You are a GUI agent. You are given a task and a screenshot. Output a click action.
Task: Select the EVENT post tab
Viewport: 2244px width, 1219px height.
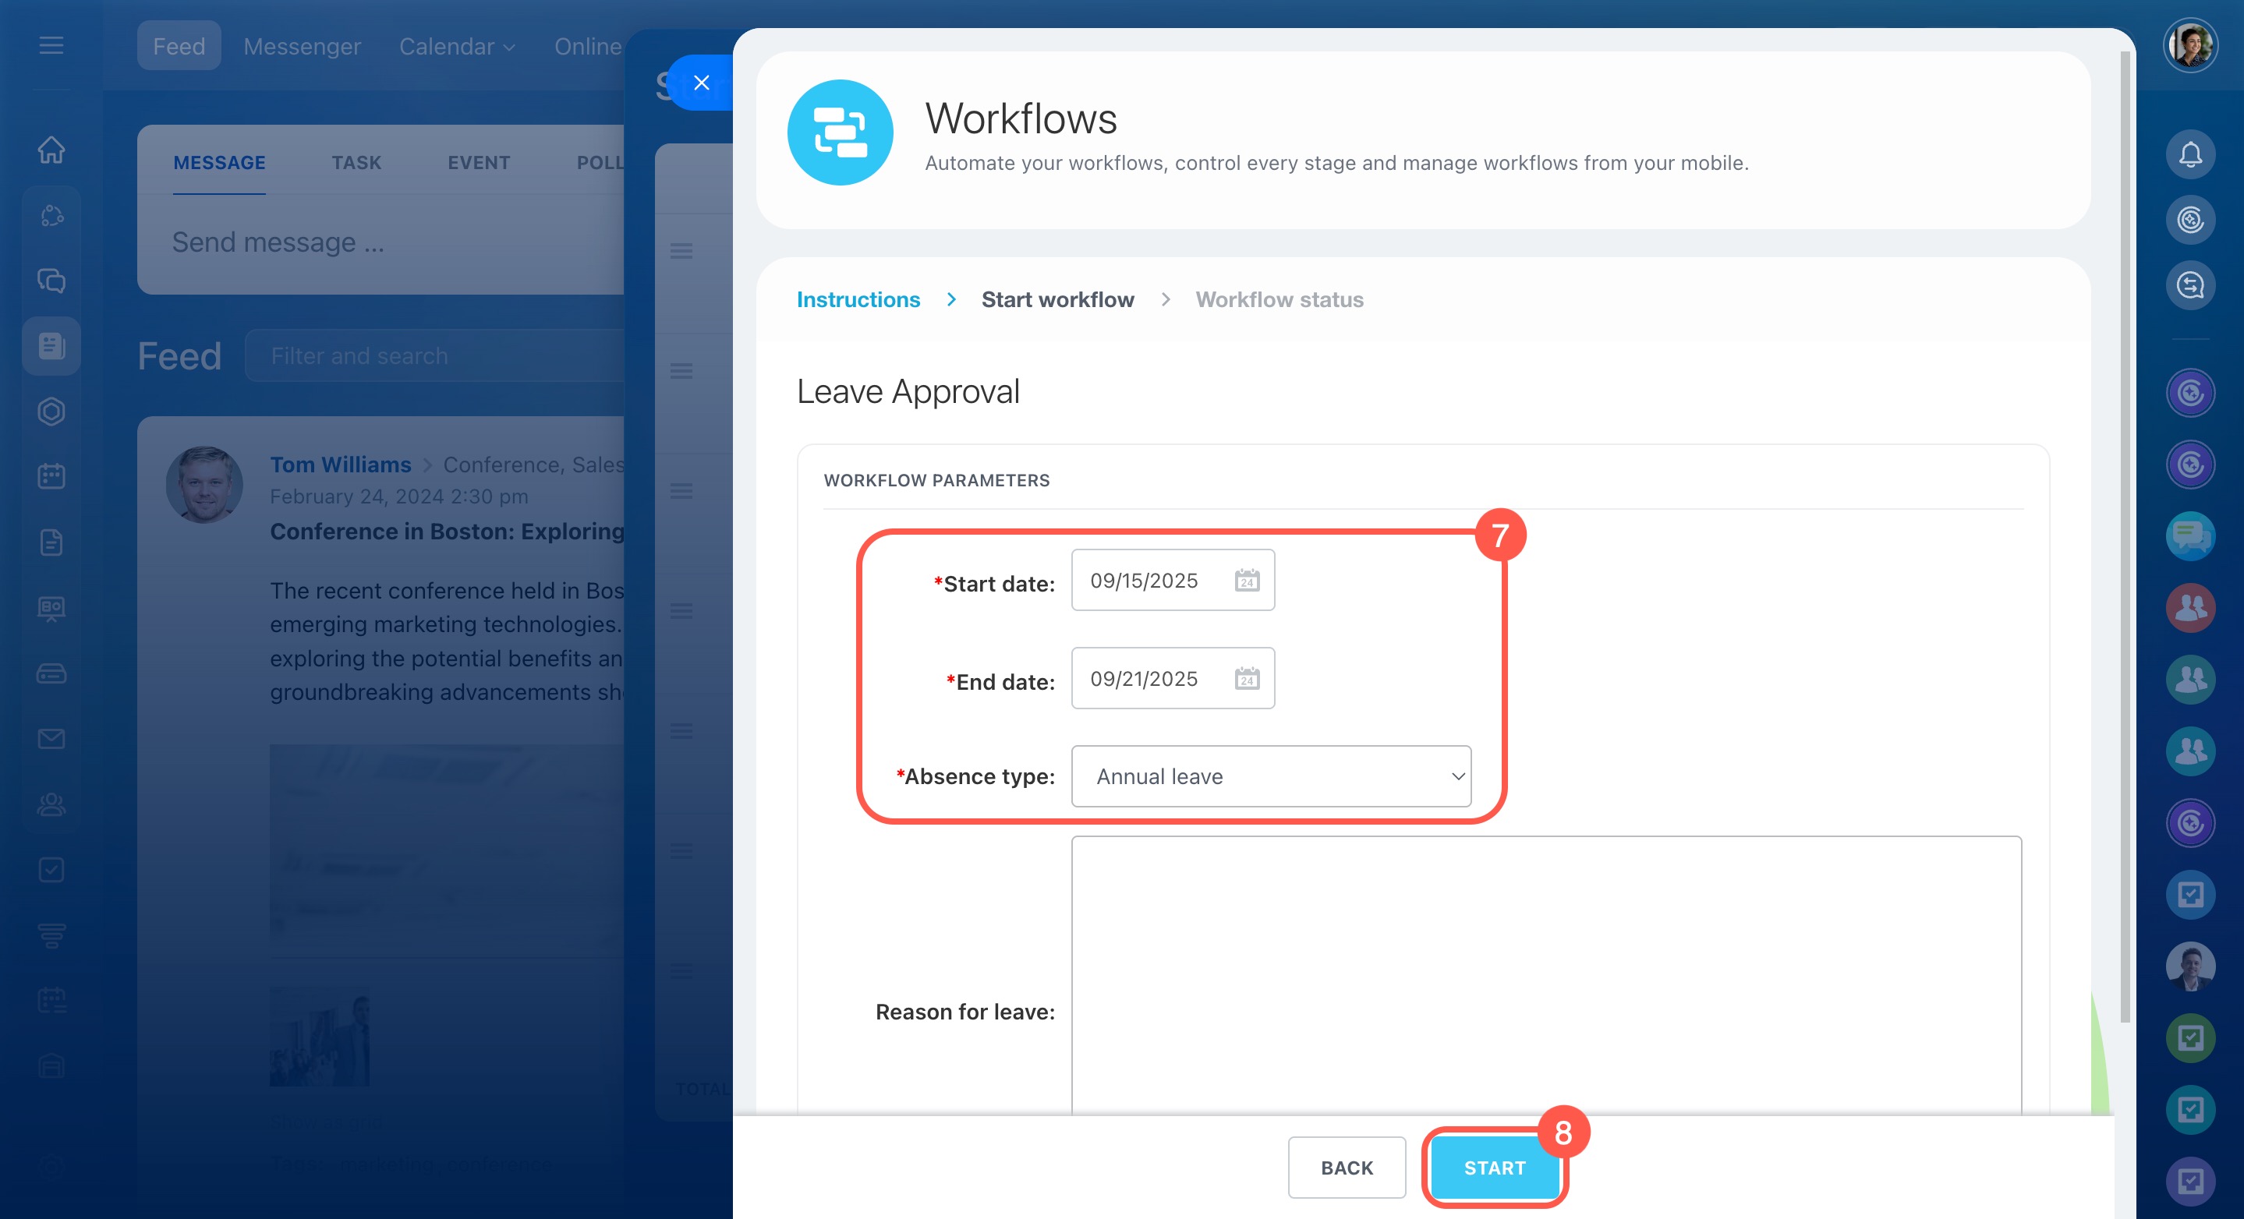coord(478,163)
